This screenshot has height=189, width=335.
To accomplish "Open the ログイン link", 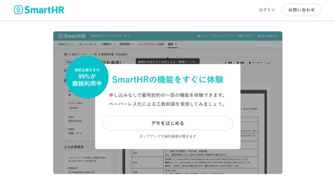I will pos(267,10).
